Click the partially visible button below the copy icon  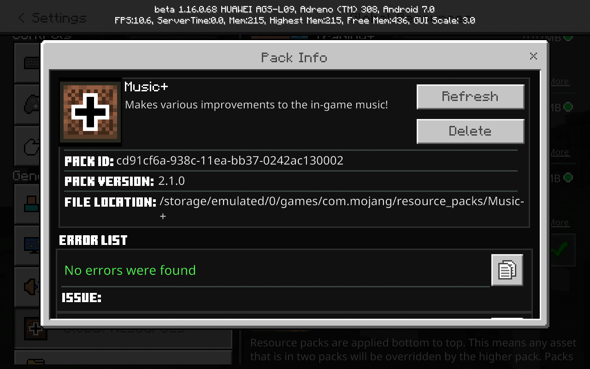coord(507,318)
